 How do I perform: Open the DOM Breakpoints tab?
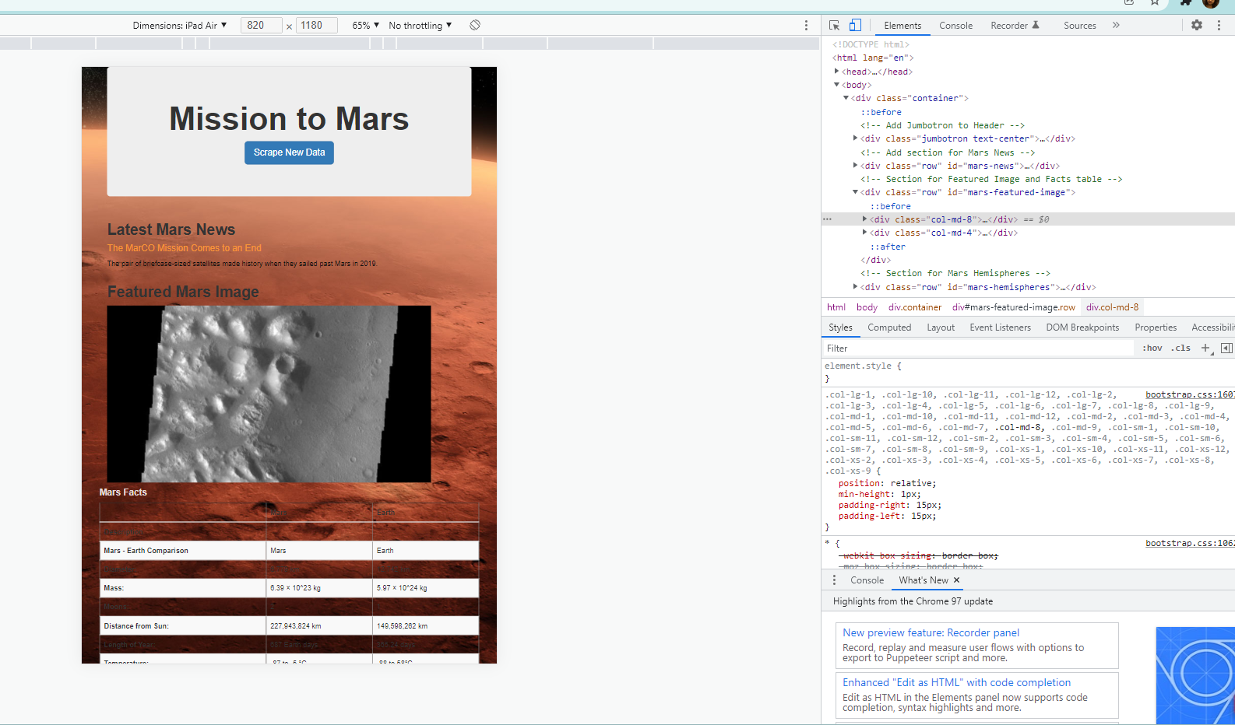(1082, 327)
